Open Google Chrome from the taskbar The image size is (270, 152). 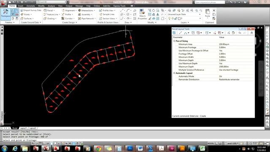(x=99, y=148)
